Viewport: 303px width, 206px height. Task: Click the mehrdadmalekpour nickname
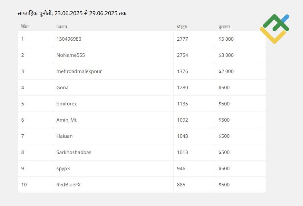point(79,71)
